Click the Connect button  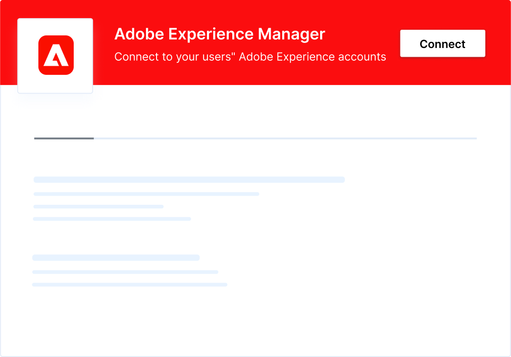[x=442, y=43]
